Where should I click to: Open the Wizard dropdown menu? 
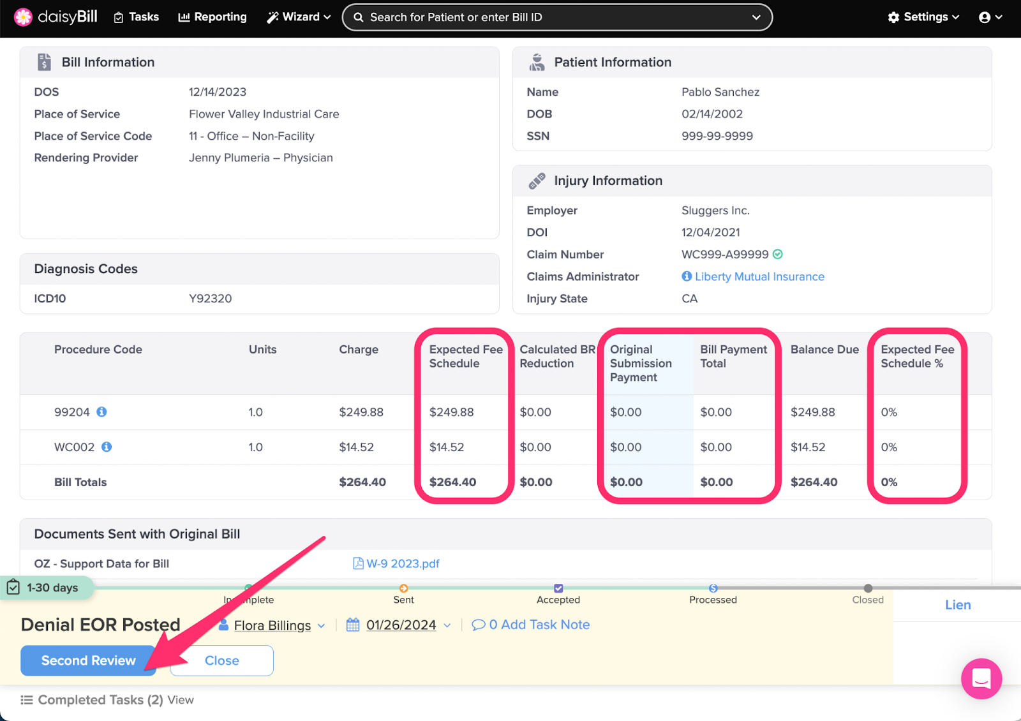pos(299,17)
